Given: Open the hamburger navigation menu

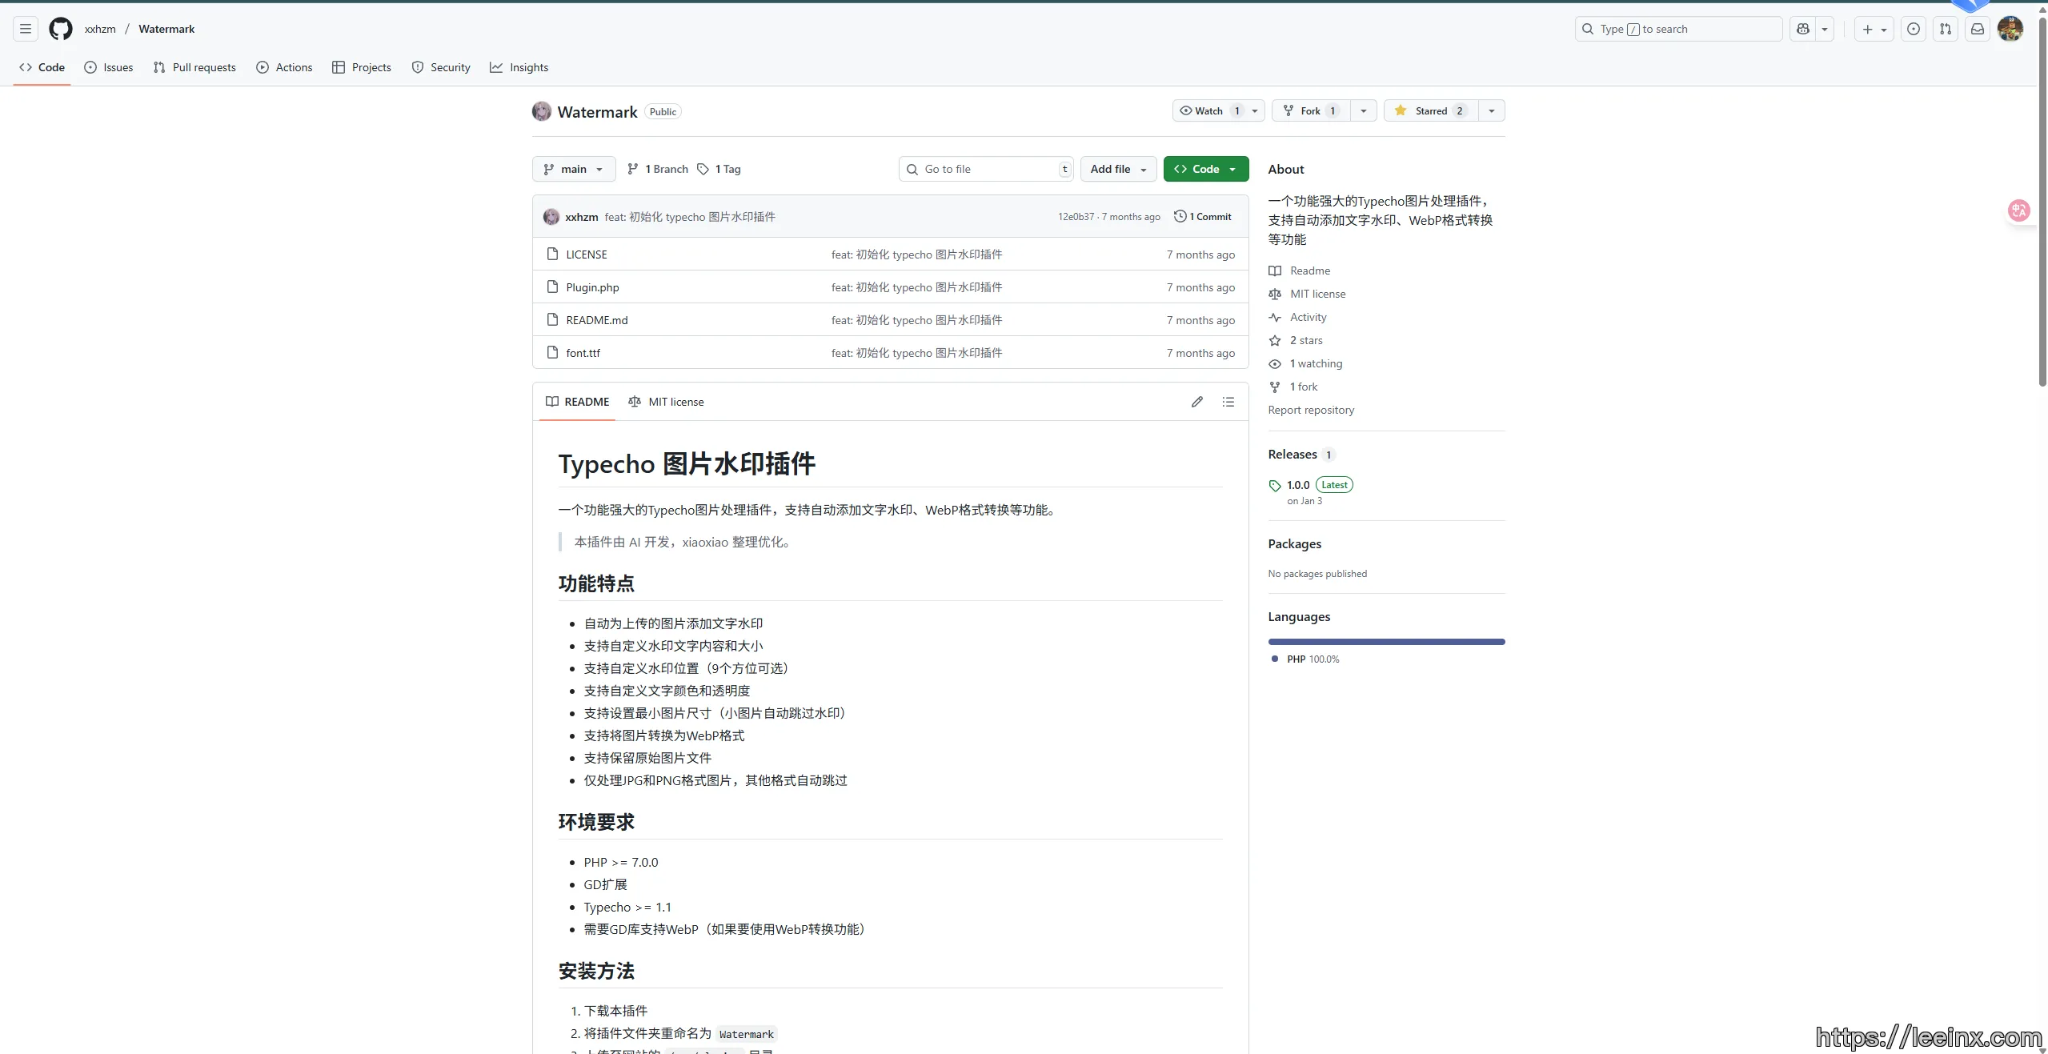Looking at the screenshot, I should point(26,29).
